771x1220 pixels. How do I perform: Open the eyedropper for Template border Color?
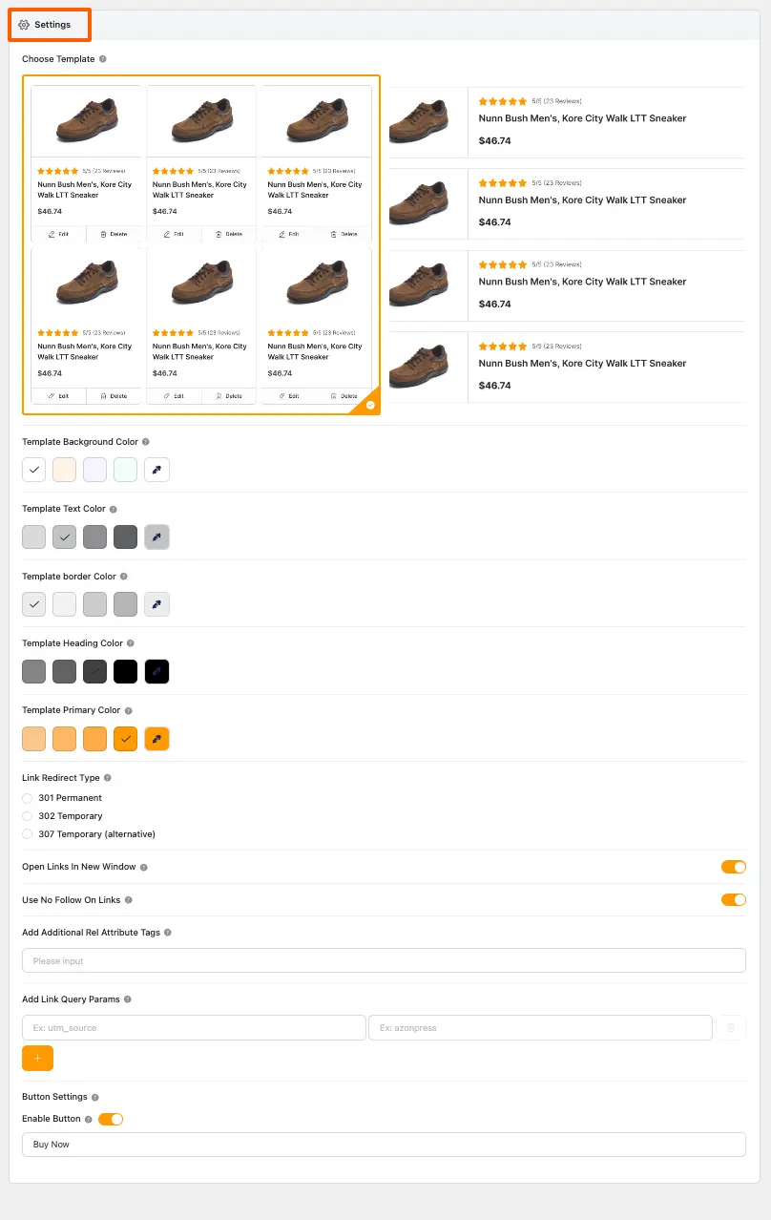pyautogui.click(x=156, y=603)
